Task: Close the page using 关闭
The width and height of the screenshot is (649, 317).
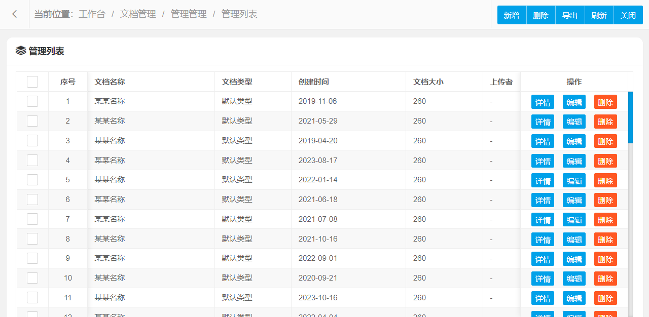Action: click(628, 15)
